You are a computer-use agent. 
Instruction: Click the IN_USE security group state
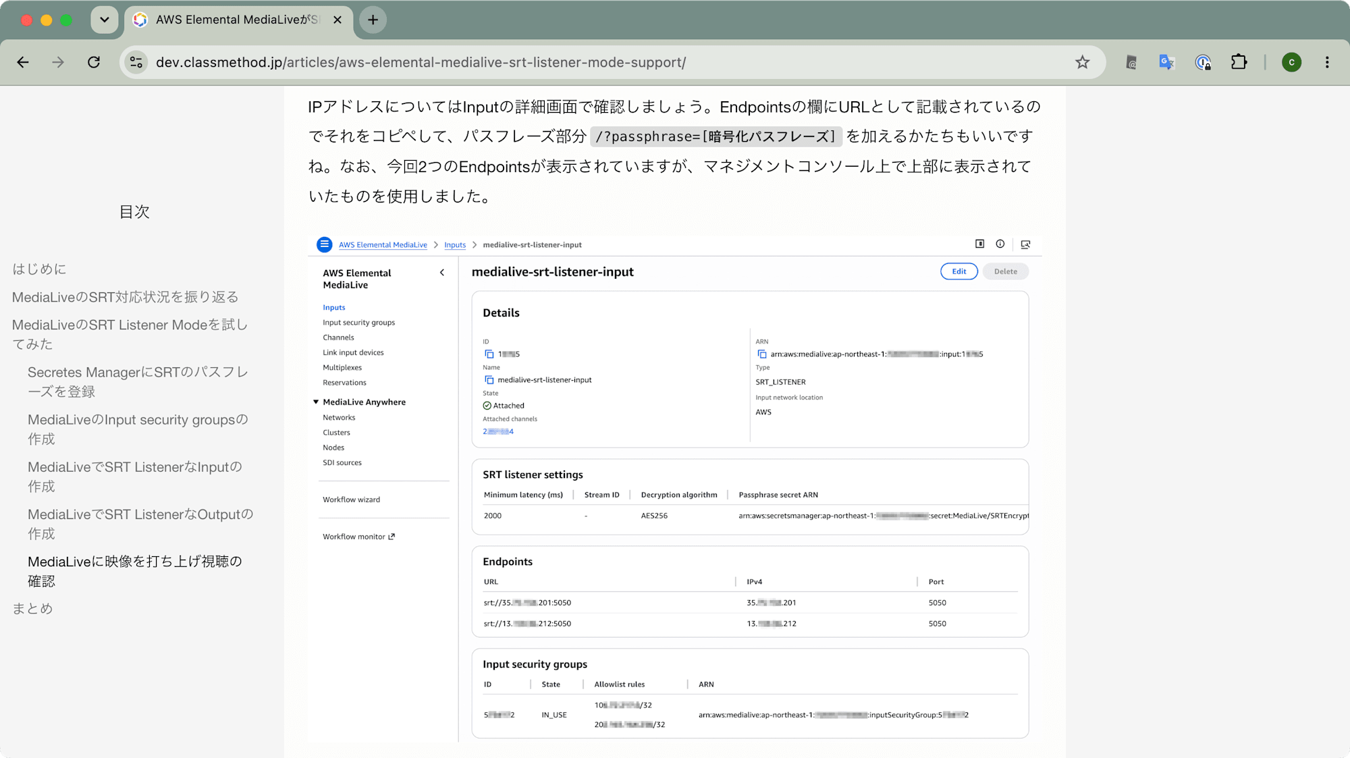coord(554,715)
